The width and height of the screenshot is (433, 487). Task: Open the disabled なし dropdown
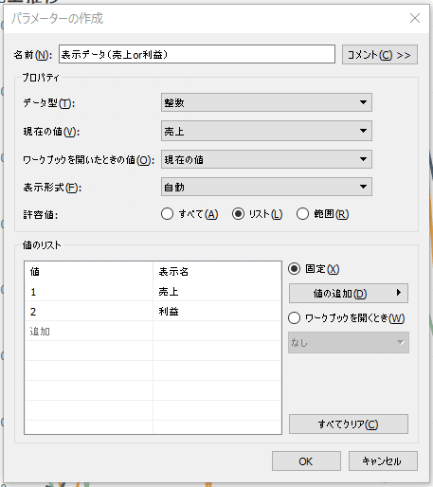pos(349,342)
